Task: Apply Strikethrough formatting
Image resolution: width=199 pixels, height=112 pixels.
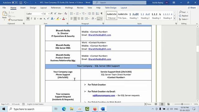Action: [x=41, y=19]
